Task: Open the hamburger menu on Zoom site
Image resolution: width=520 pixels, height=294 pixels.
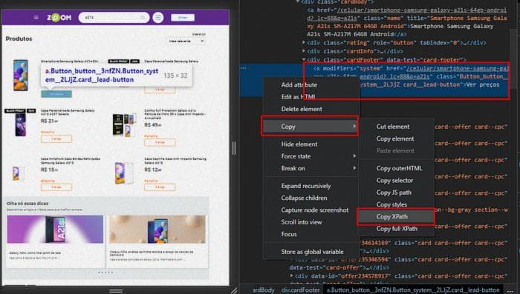Action: (36, 18)
